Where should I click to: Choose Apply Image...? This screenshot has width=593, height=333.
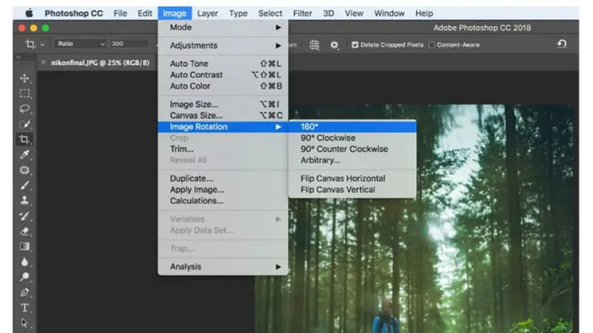(223, 190)
